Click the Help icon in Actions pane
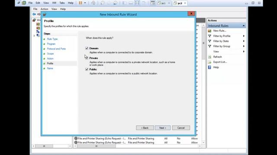The width and height of the screenshot is (277, 155). click(209, 67)
